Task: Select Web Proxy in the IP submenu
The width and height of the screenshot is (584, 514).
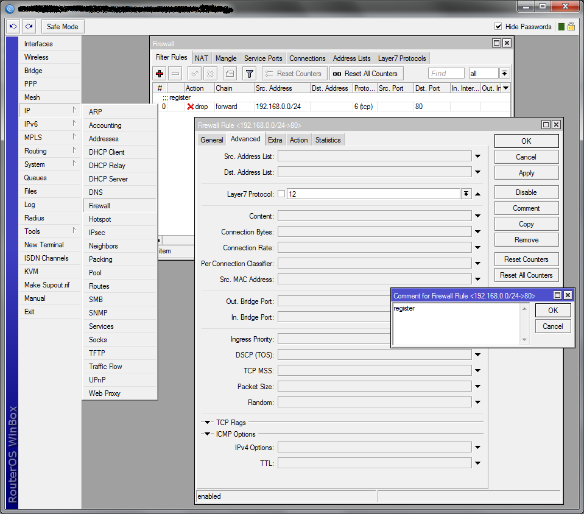Action: [120, 393]
